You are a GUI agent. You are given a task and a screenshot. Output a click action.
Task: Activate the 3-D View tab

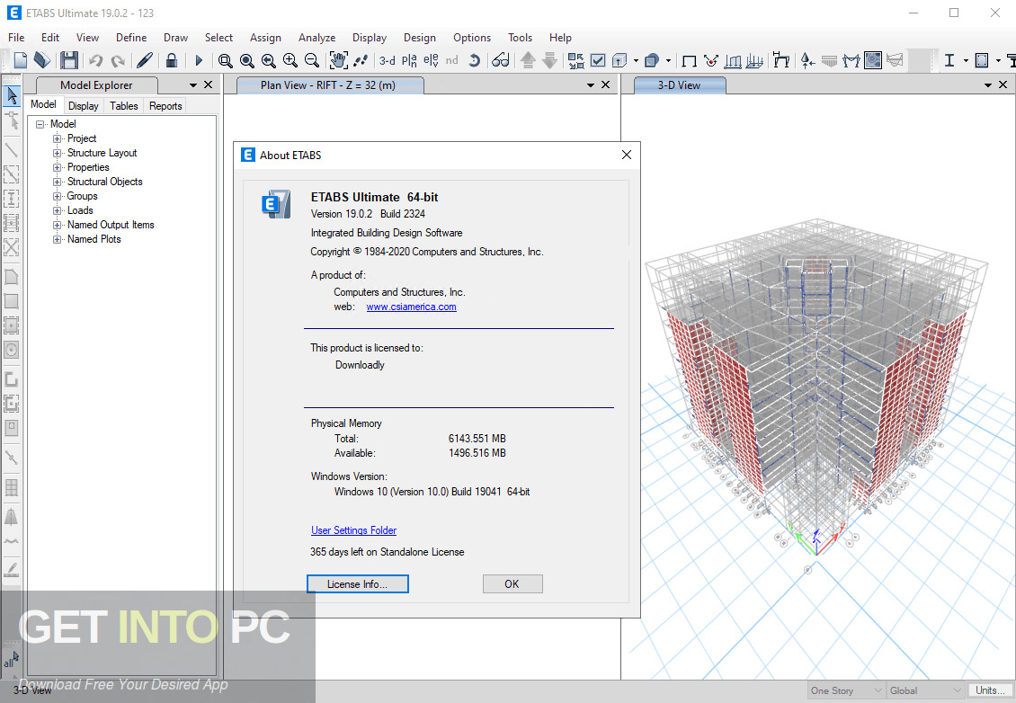679,85
